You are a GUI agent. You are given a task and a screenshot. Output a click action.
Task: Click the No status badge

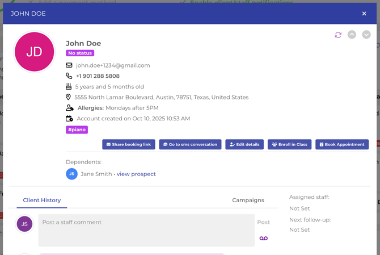click(80, 53)
